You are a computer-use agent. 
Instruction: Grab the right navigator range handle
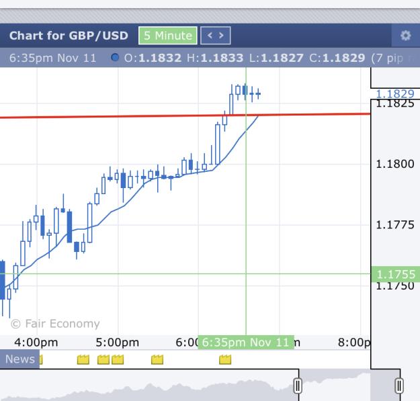(x=399, y=386)
